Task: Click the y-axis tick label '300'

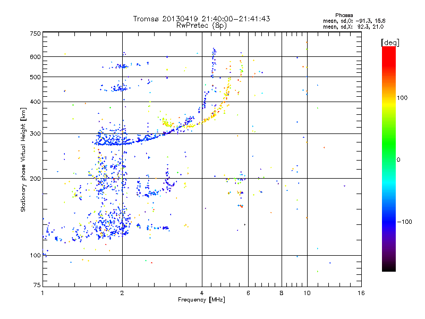Action: point(35,134)
